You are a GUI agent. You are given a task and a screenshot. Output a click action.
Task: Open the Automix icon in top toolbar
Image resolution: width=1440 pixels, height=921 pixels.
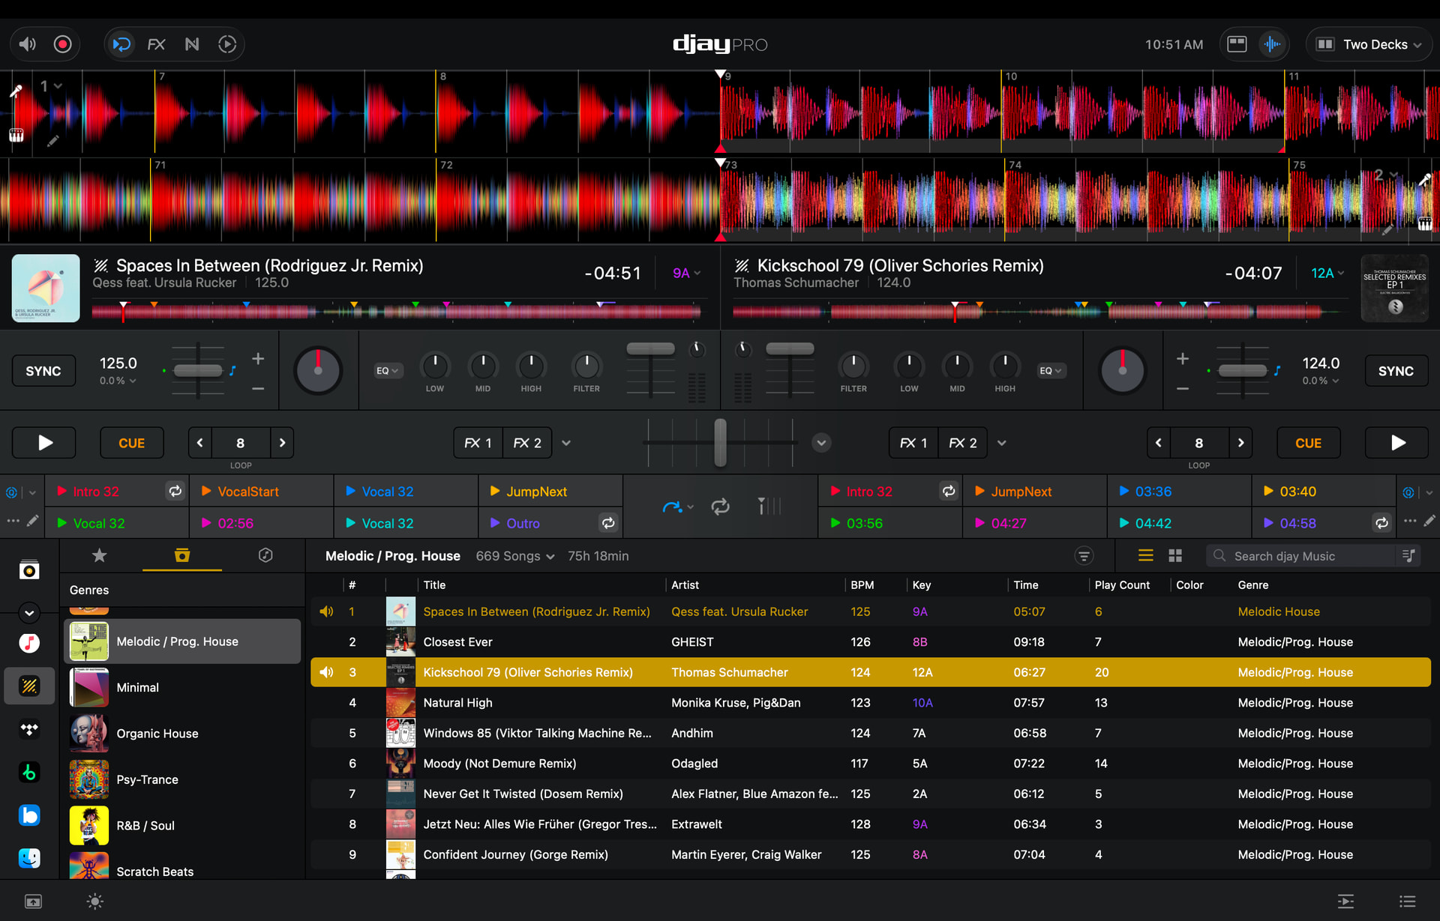227,44
